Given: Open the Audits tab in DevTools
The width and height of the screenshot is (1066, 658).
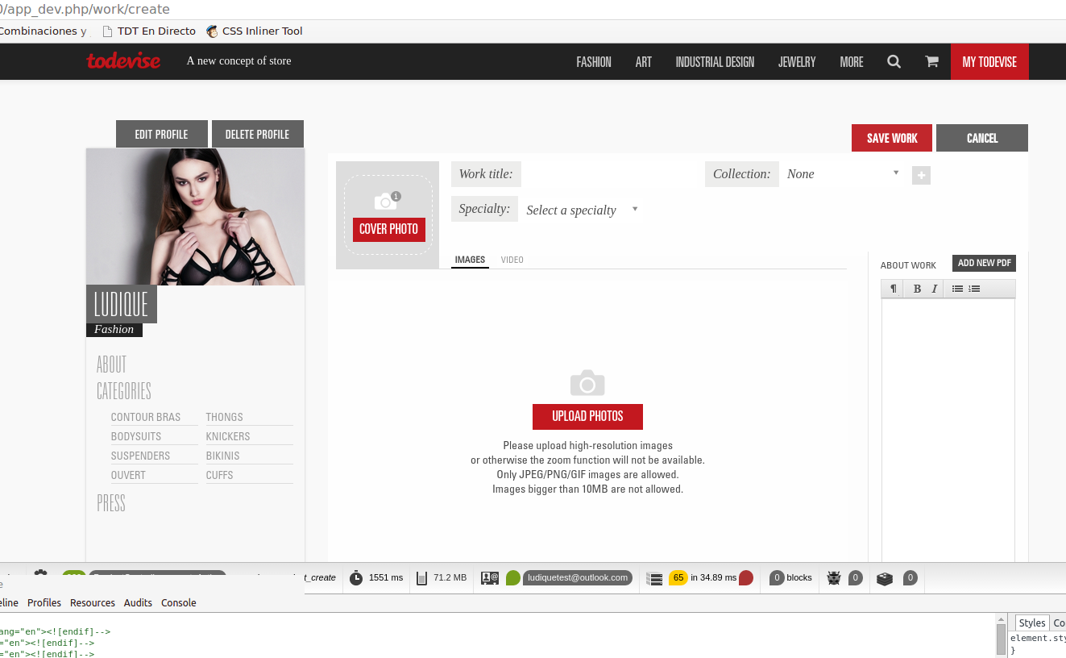Looking at the screenshot, I should pos(138,602).
